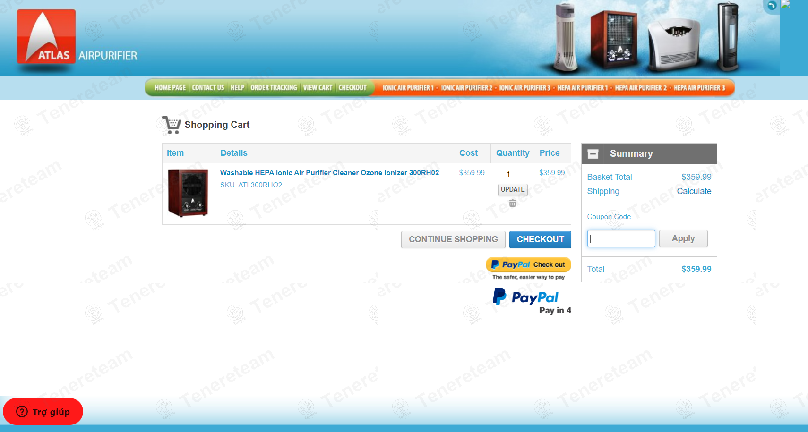Viewport: 808px width, 432px height.
Task: Open Washable HEPA Ionic Air Purifier product link
Action: (x=329, y=173)
